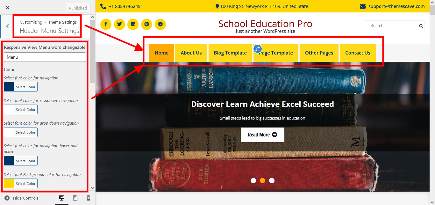Select desktop preview mode

click(x=62, y=198)
